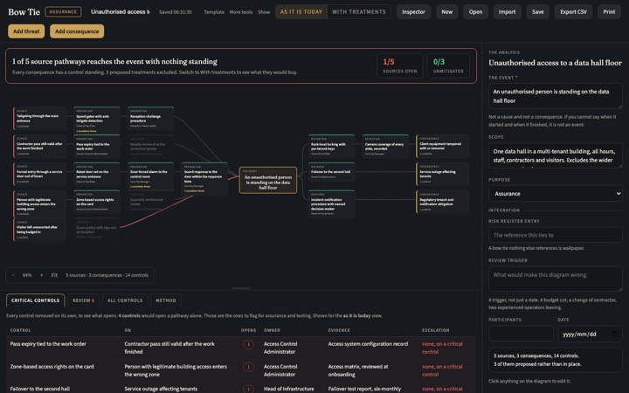Click the Add consequence button
Screen dimensions: 629x393
[77, 31]
